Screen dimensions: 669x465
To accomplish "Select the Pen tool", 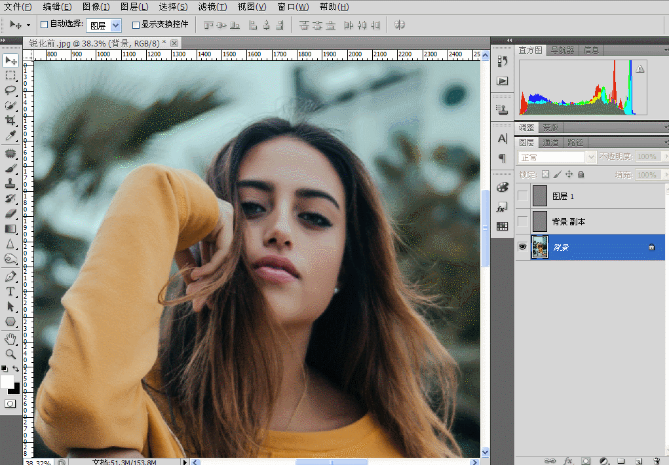I will (x=10, y=276).
